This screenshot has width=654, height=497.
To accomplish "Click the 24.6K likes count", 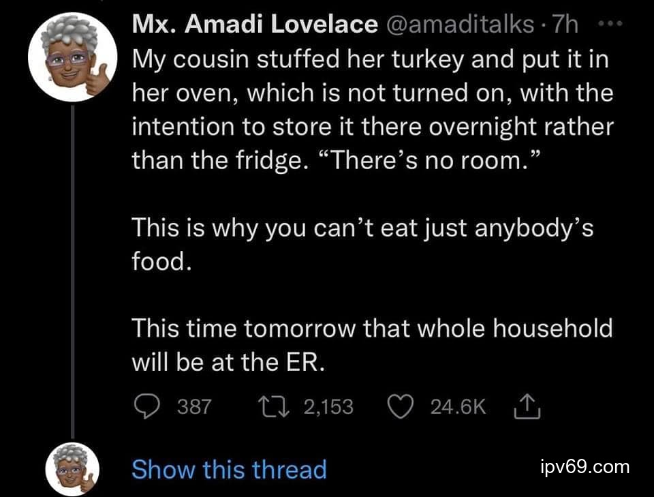I will click(458, 407).
